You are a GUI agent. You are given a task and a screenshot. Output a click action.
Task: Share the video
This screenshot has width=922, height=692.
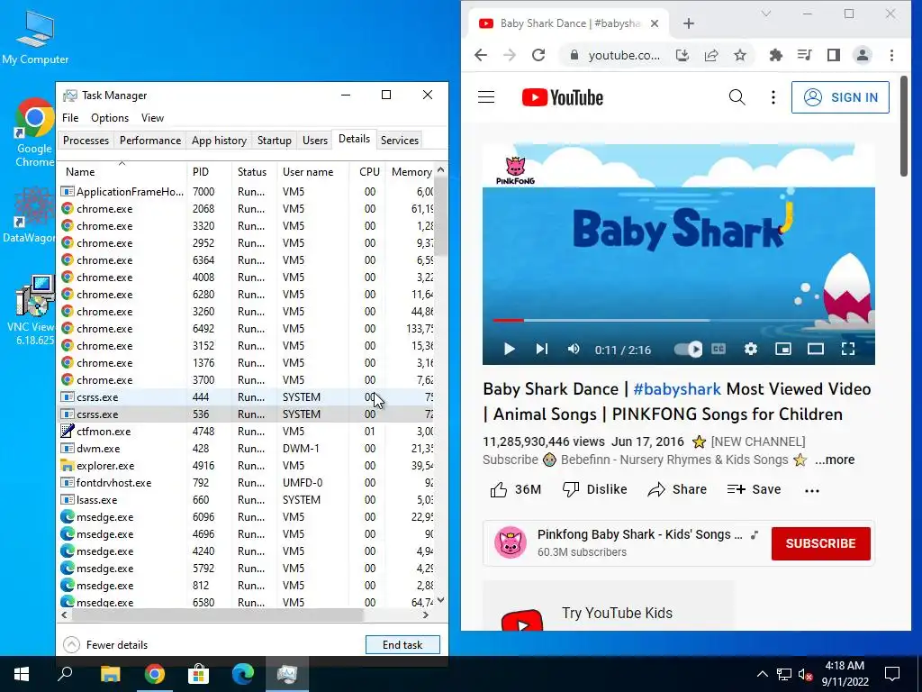coord(677,489)
